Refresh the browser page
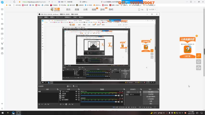Viewport: 205px width, 115px height. click(14, 2)
